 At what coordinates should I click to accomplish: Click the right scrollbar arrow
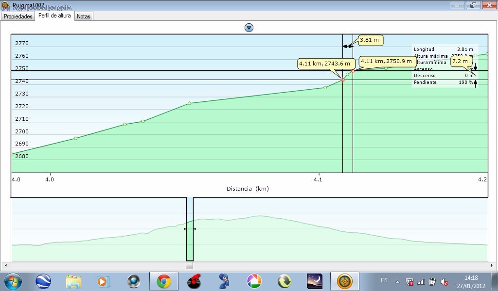click(493, 265)
